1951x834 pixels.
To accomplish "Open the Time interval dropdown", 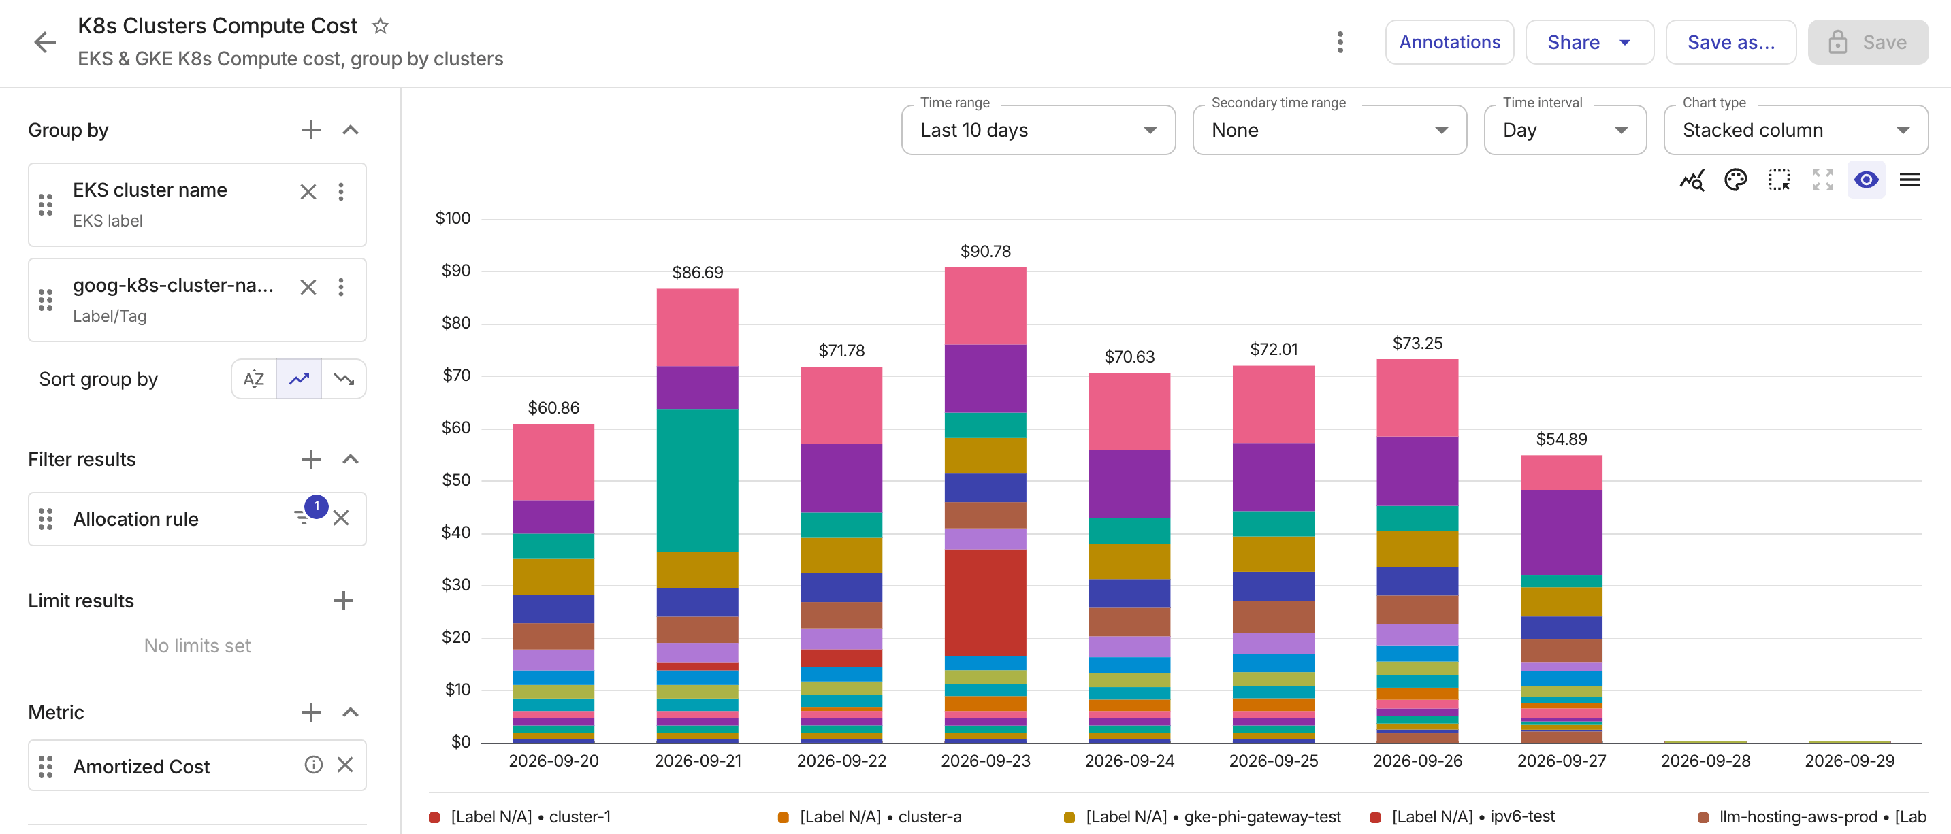I will coord(1565,130).
